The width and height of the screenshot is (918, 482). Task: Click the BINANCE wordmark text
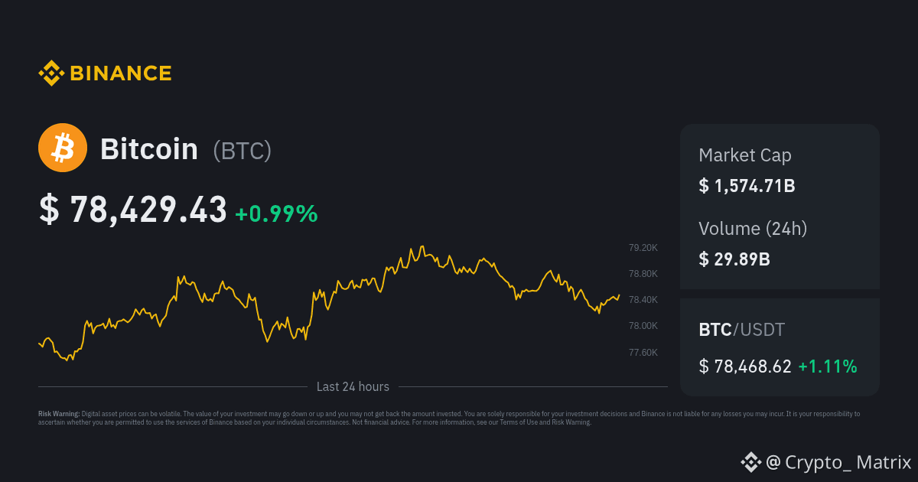tap(121, 73)
